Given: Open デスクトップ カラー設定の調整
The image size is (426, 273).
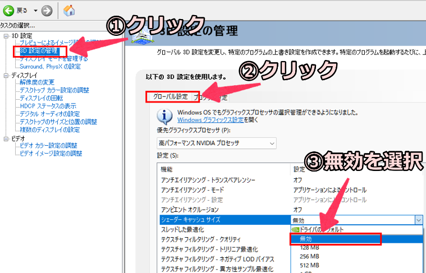Looking at the screenshot, I should coord(54,90).
